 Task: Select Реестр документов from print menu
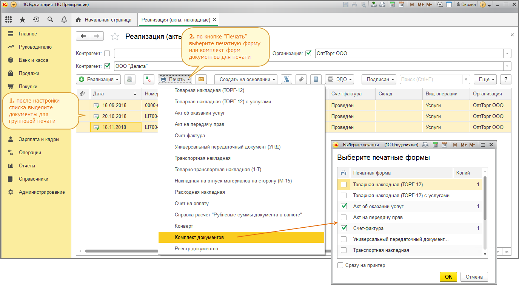(x=196, y=249)
